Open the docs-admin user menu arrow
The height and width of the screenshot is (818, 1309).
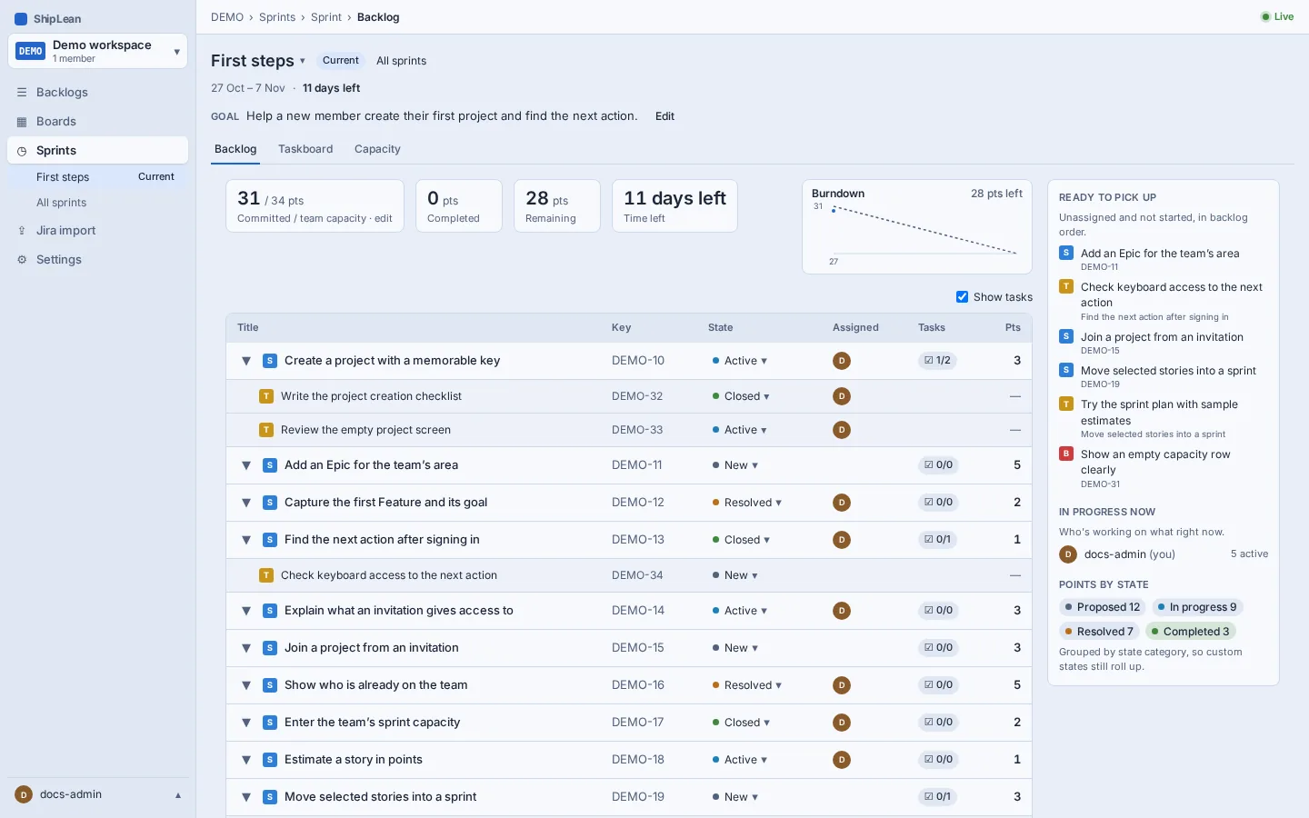pyautogui.click(x=178, y=795)
